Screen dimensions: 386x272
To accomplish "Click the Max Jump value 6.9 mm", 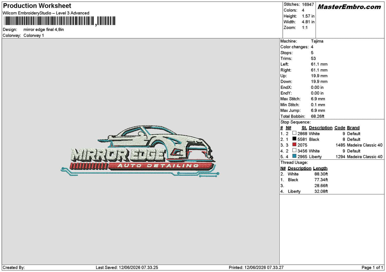I will click(x=318, y=110).
